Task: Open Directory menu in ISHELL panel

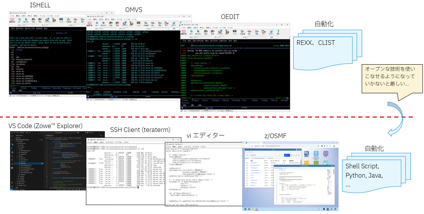Action: tap(20, 28)
